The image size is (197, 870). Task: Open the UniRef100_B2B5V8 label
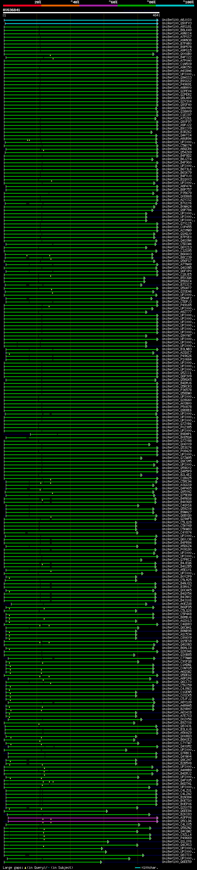pyautogui.click(x=177, y=763)
